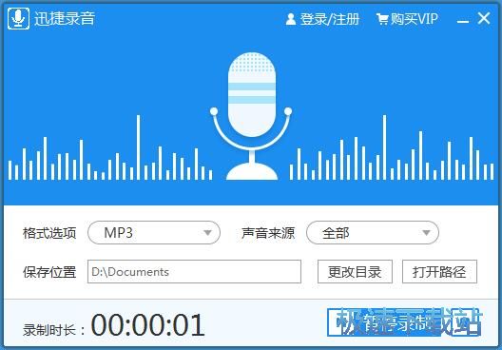Click the shopping cart icon beside 购买VIP
The image size is (502, 350).
tap(382, 19)
